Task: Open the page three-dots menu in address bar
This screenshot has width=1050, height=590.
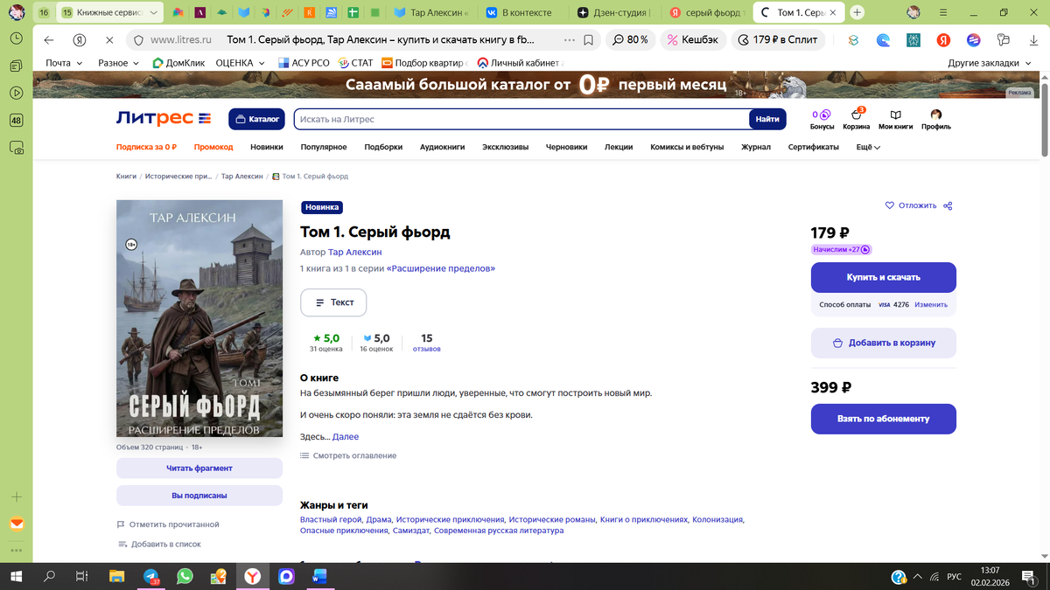Action: pos(570,40)
